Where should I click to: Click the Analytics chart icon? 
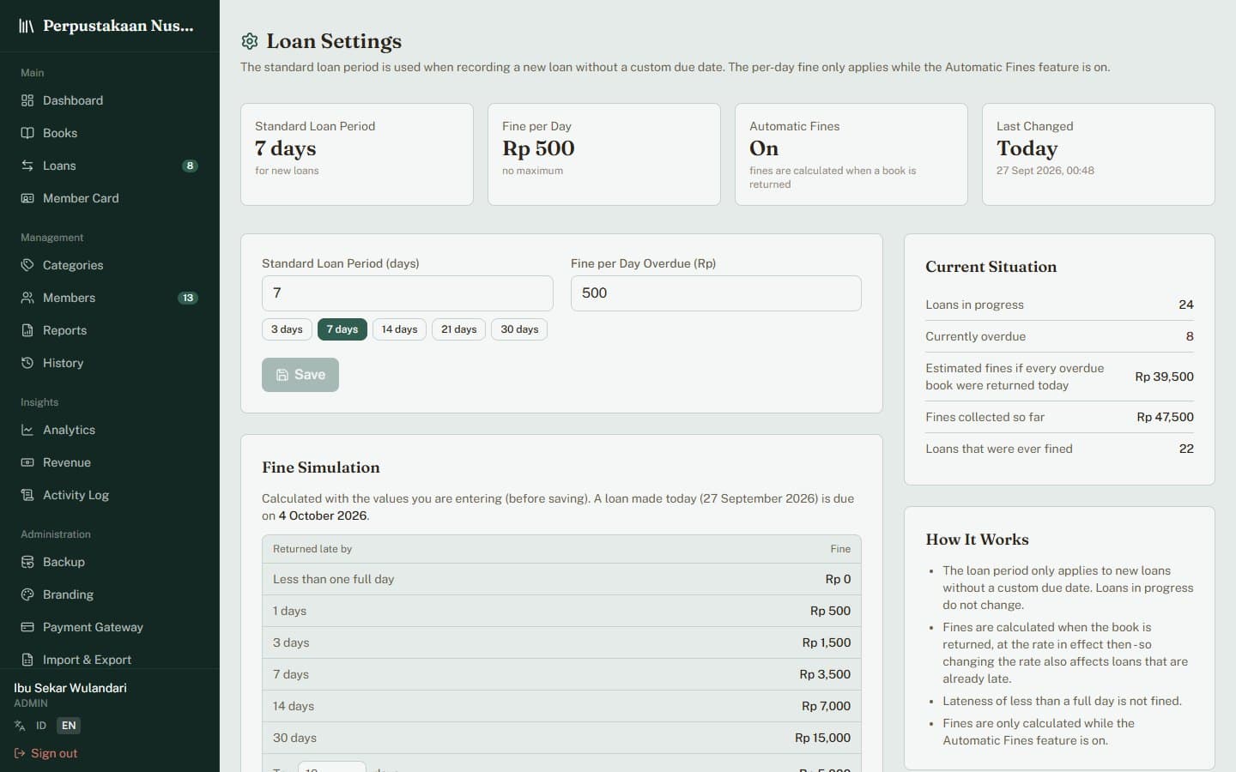(x=27, y=430)
